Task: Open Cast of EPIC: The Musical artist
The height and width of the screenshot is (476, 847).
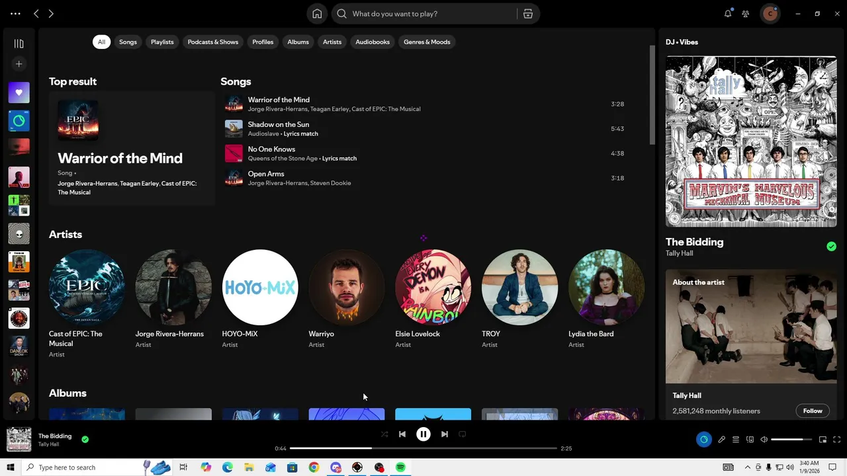Action: pyautogui.click(x=87, y=303)
